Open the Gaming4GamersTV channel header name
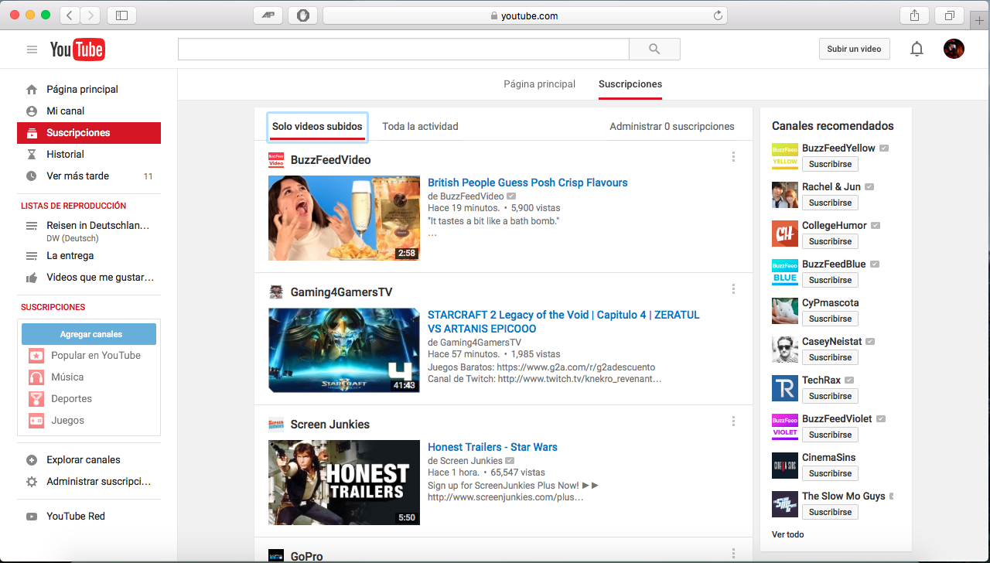Viewport: 990px width, 563px height. (342, 292)
